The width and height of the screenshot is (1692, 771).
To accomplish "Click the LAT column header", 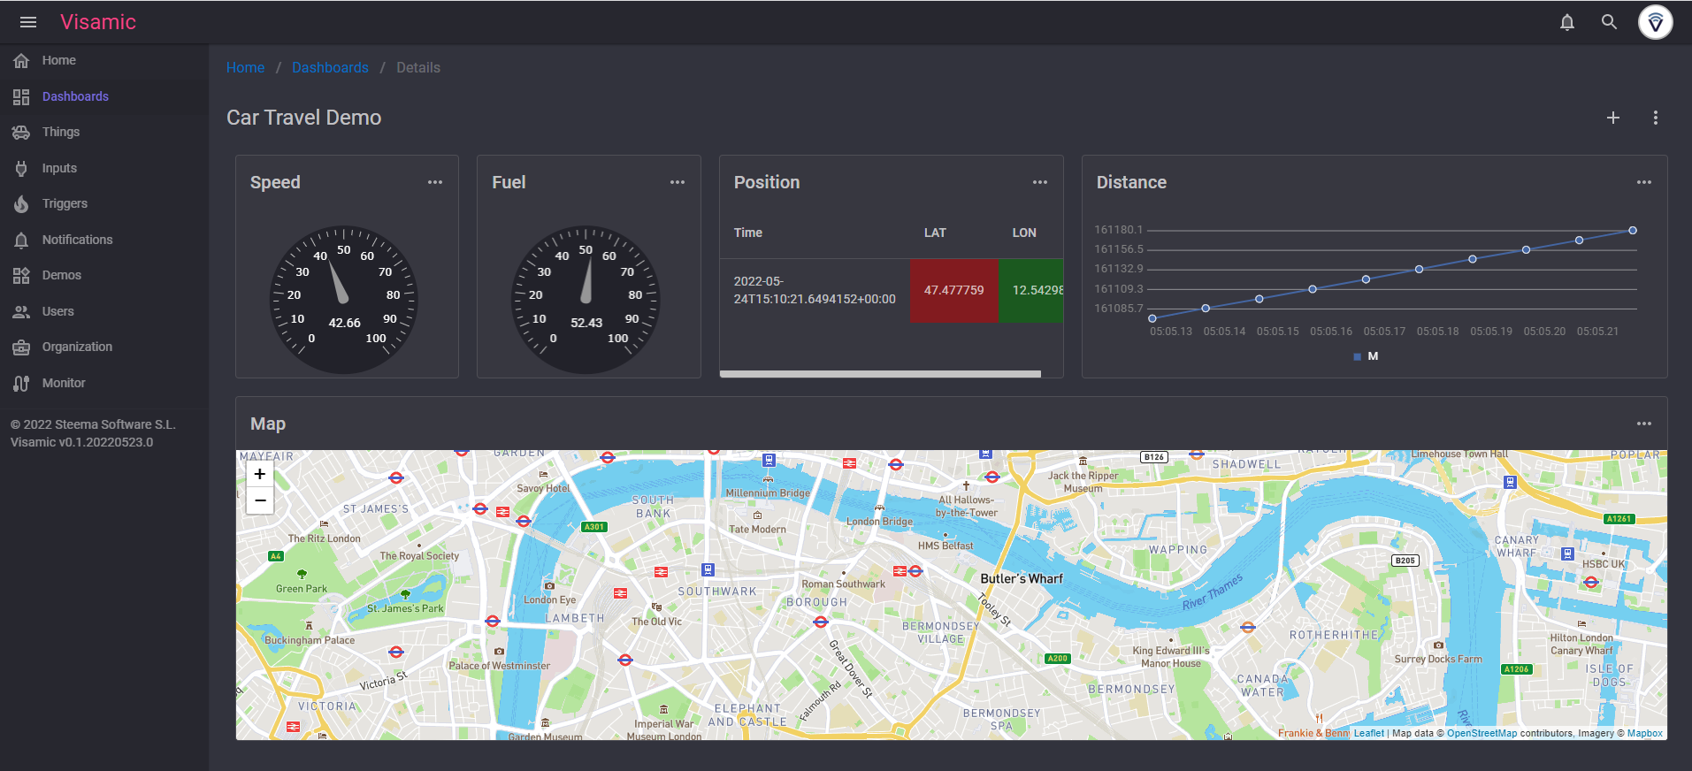I will click(935, 233).
